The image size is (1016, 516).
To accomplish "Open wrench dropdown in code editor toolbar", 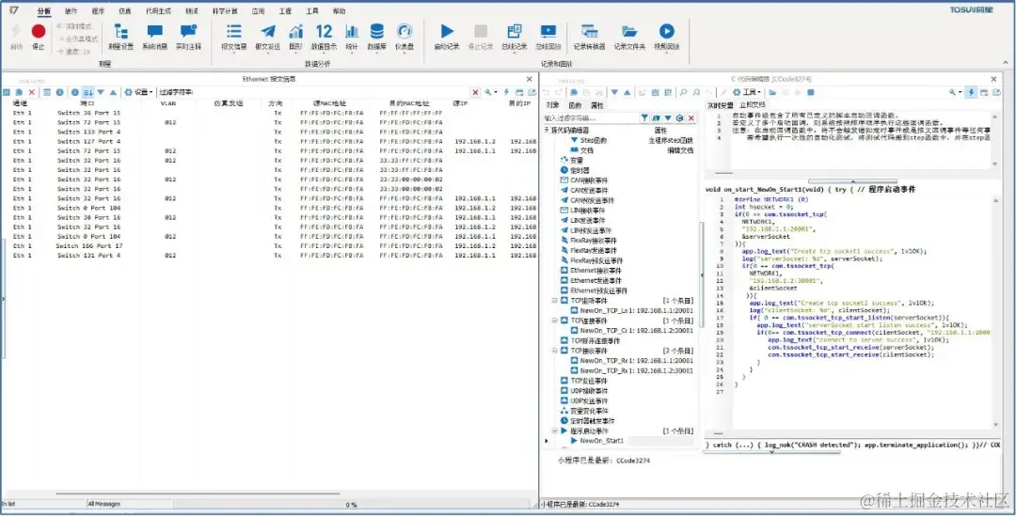I will pyautogui.click(x=955, y=93).
